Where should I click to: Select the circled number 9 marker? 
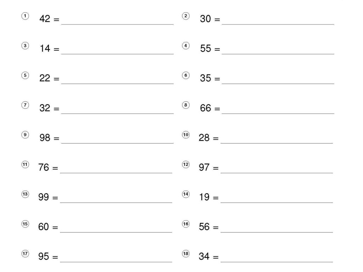click(25, 135)
